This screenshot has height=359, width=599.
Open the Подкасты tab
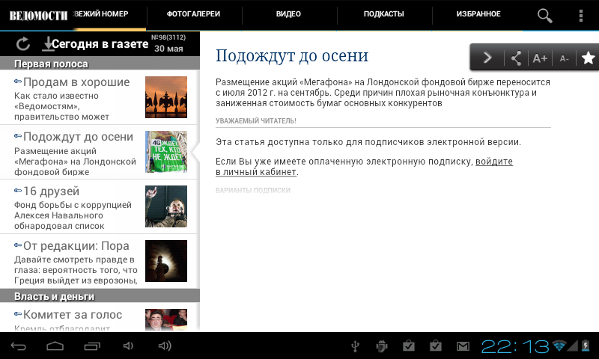point(383,14)
